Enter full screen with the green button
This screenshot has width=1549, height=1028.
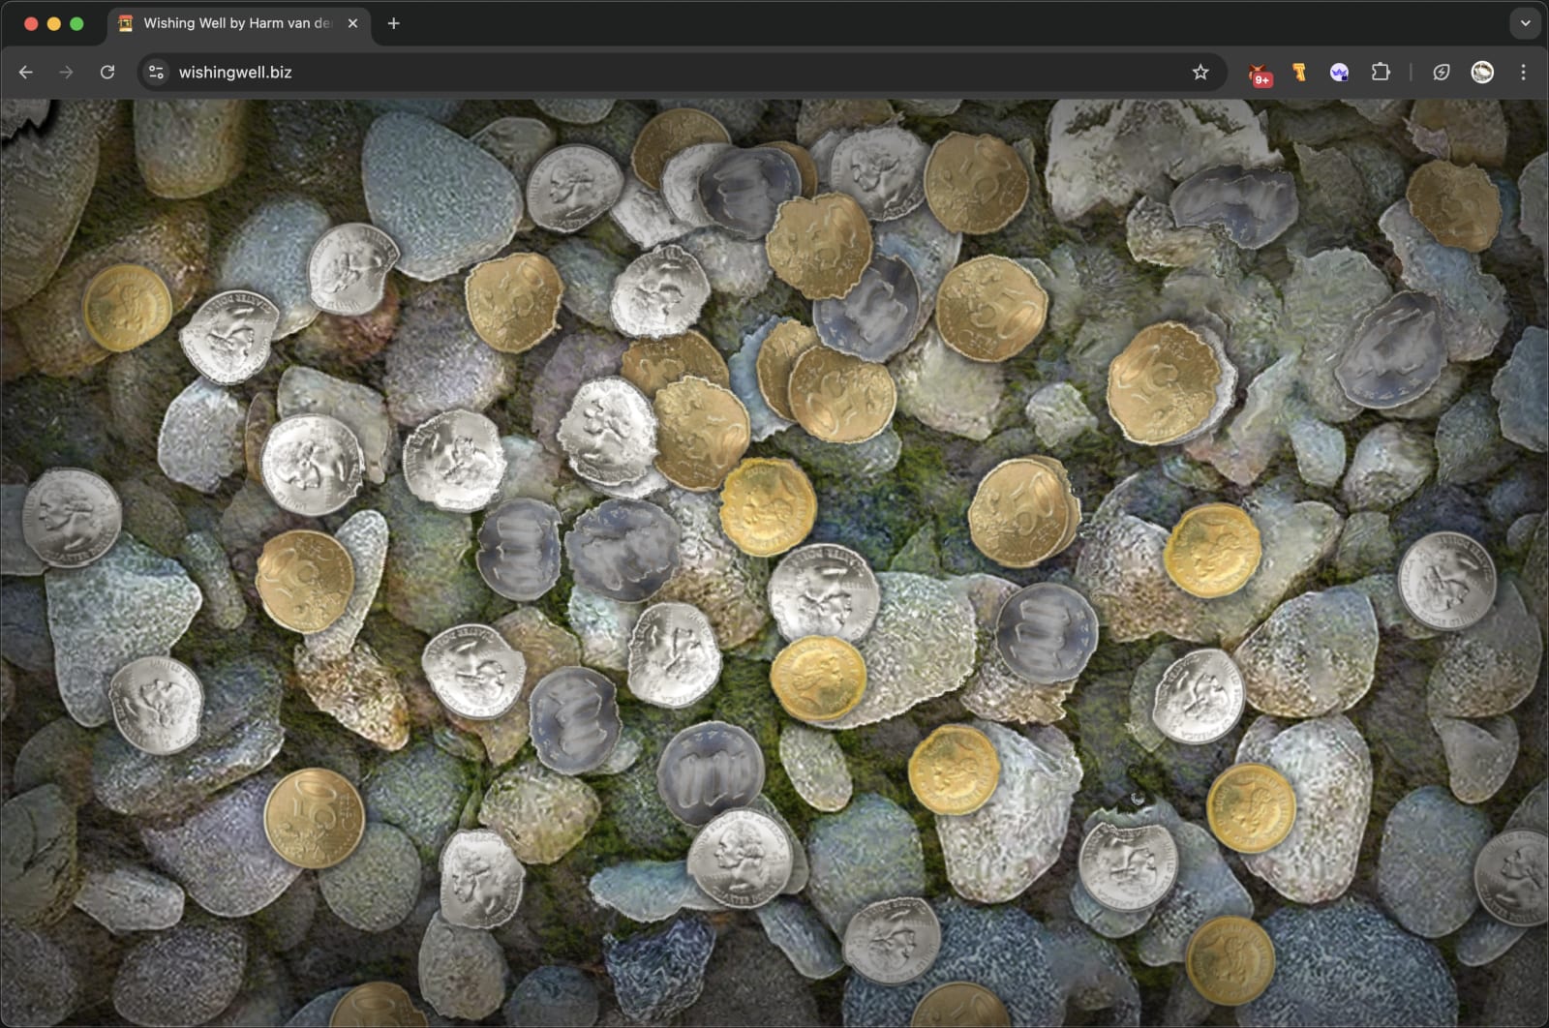pos(76,23)
